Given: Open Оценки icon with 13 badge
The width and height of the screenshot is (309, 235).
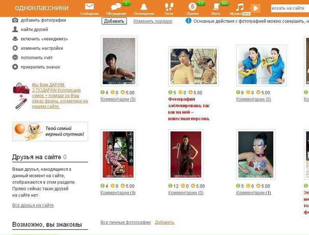Looking at the screenshot, I should 192,7.
